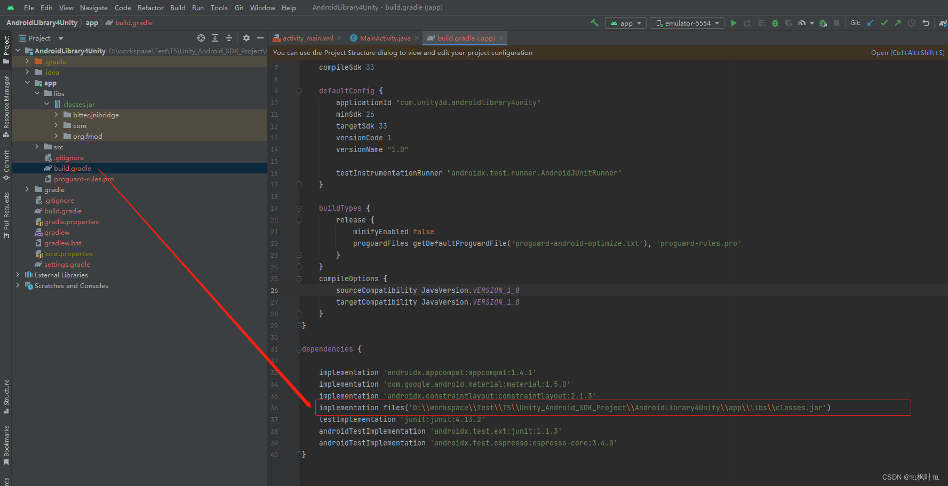The height and width of the screenshot is (486, 948).
Task: Click Git Update Project blue arrow
Action: pyautogui.click(x=870, y=23)
